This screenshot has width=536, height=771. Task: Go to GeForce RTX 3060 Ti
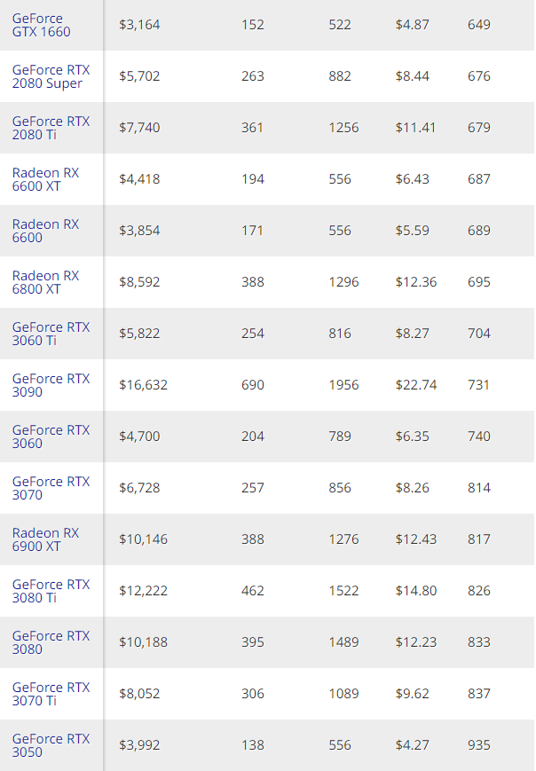click(51, 334)
